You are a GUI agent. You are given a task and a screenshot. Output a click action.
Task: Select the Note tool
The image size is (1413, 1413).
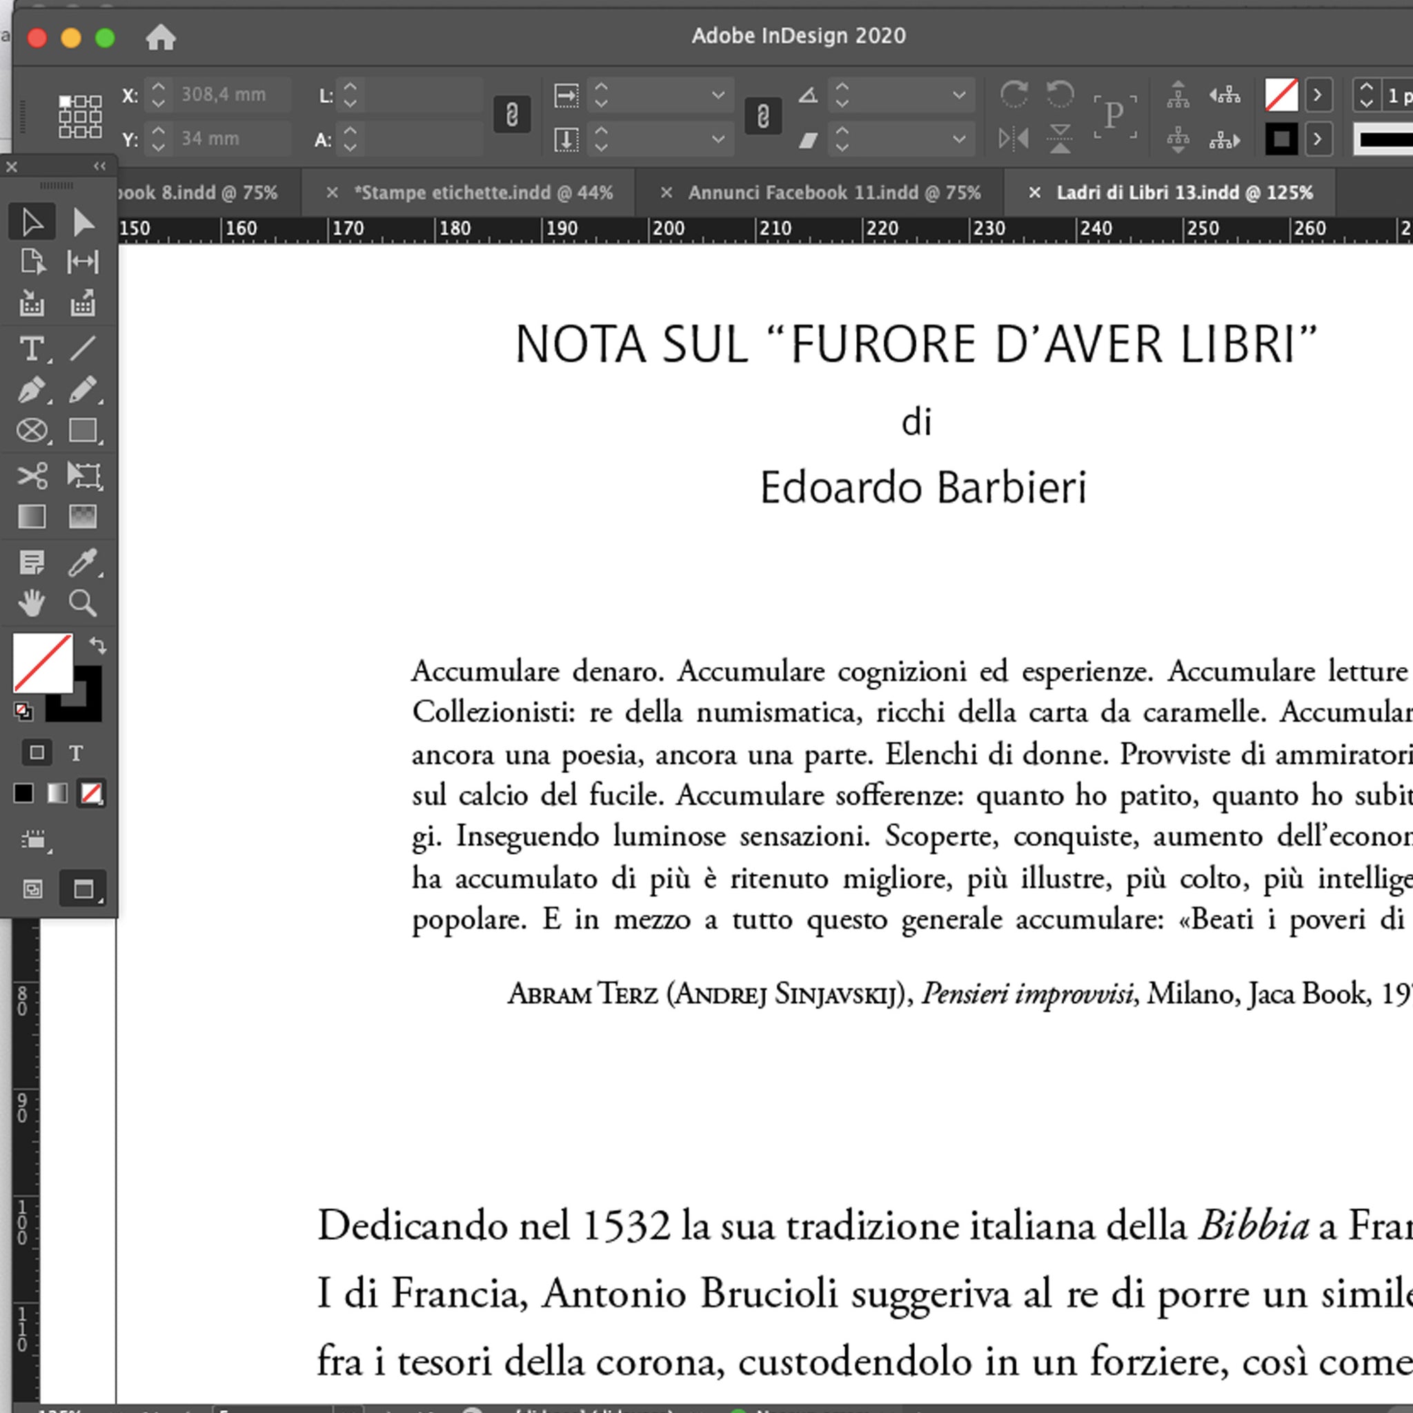[x=32, y=562]
